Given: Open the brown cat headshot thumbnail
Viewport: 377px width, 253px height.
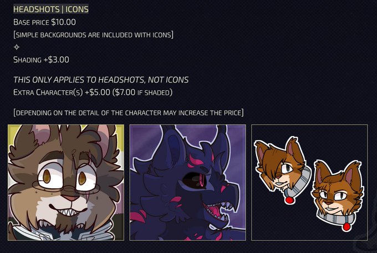Looking at the screenshot, I should 66,183.
